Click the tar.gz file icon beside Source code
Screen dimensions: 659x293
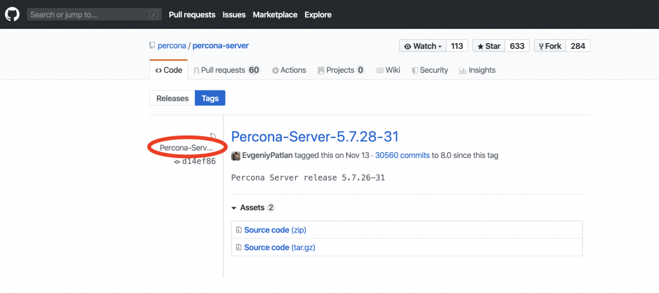click(x=239, y=247)
